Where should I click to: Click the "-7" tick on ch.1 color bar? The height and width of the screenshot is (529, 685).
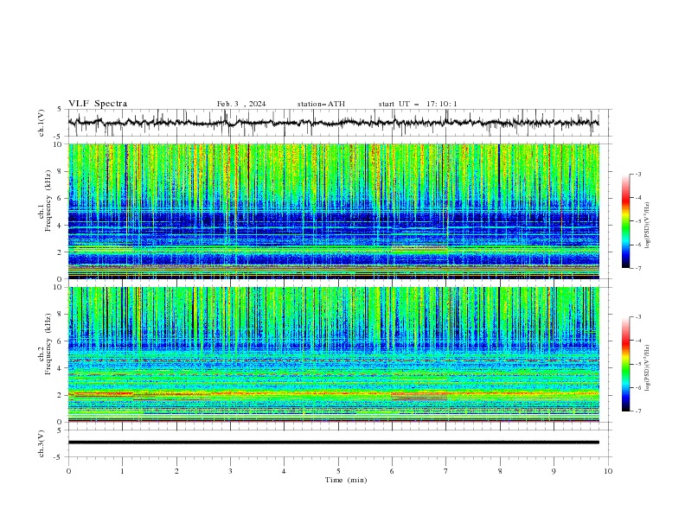[x=637, y=268]
